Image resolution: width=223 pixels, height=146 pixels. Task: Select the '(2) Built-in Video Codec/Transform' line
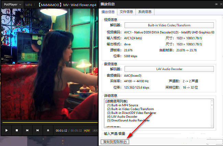[x=130, y=109]
